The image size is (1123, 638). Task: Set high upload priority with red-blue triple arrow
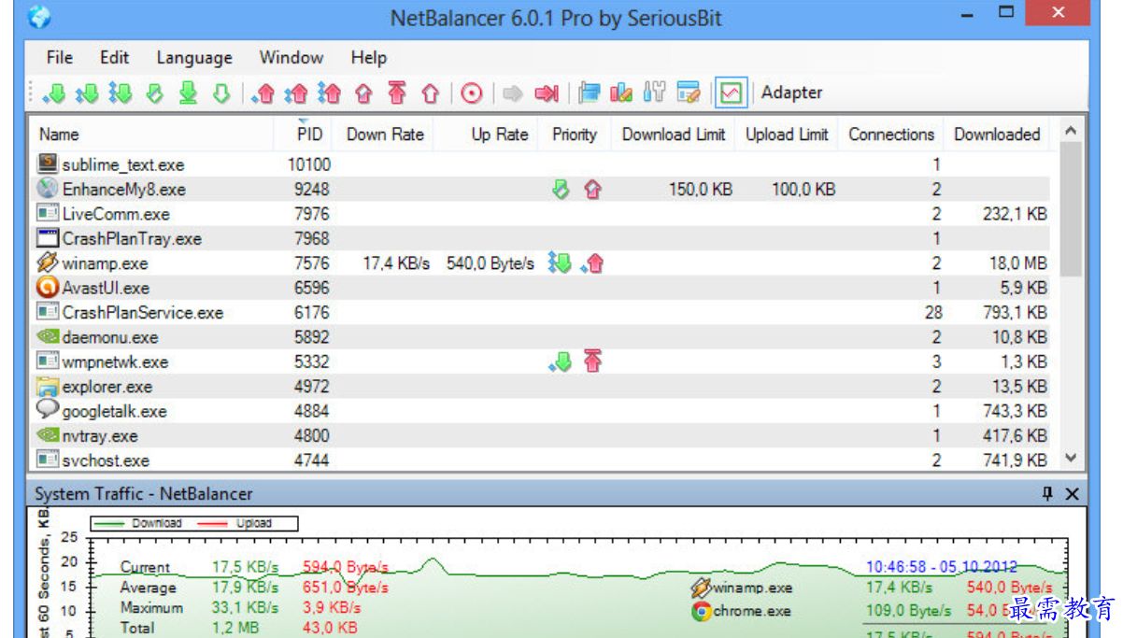click(329, 92)
